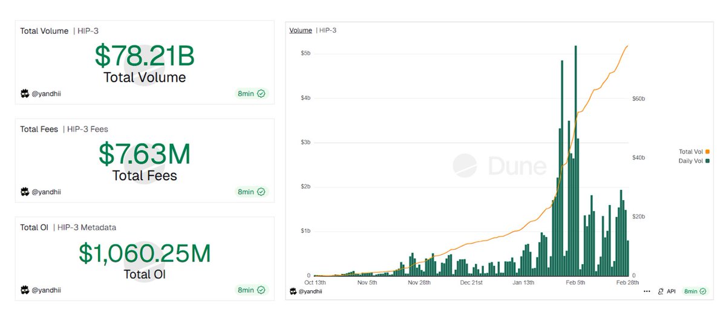This screenshot has width=726, height=318.
Task: Click the Dec 21st x-axis label
Action: [x=471, y=282]
